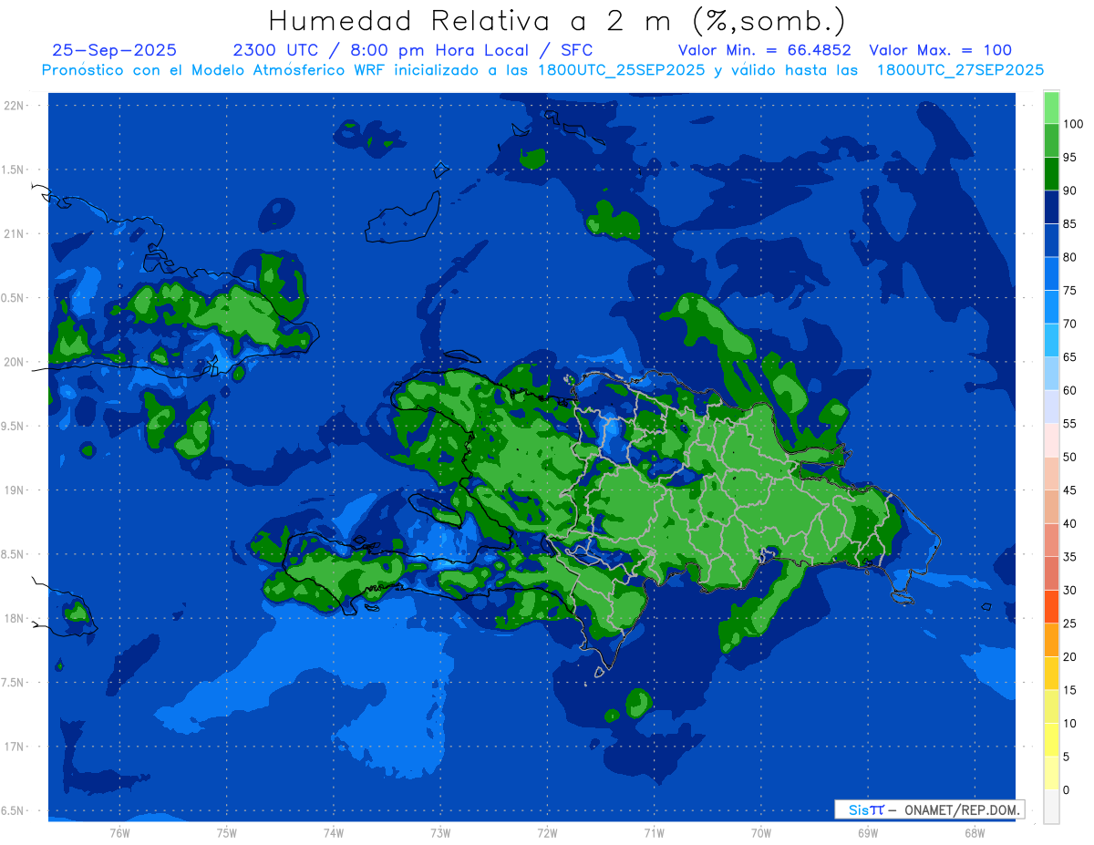Select the Valor Max. = 100 text
Viewport: 1094px width, 845px height.
tap(940, 50)
